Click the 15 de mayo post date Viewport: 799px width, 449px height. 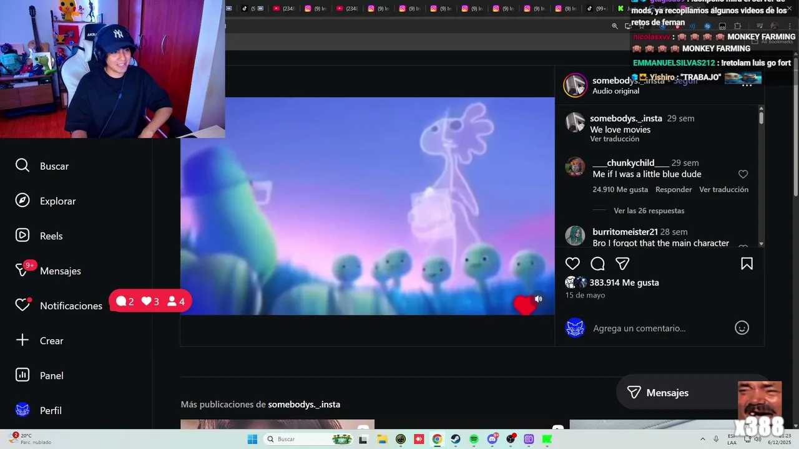585,295
